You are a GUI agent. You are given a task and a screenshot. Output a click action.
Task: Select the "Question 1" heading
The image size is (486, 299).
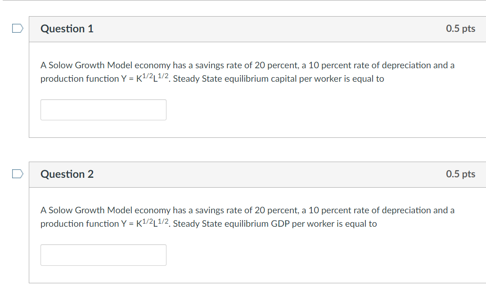(67, 29)
